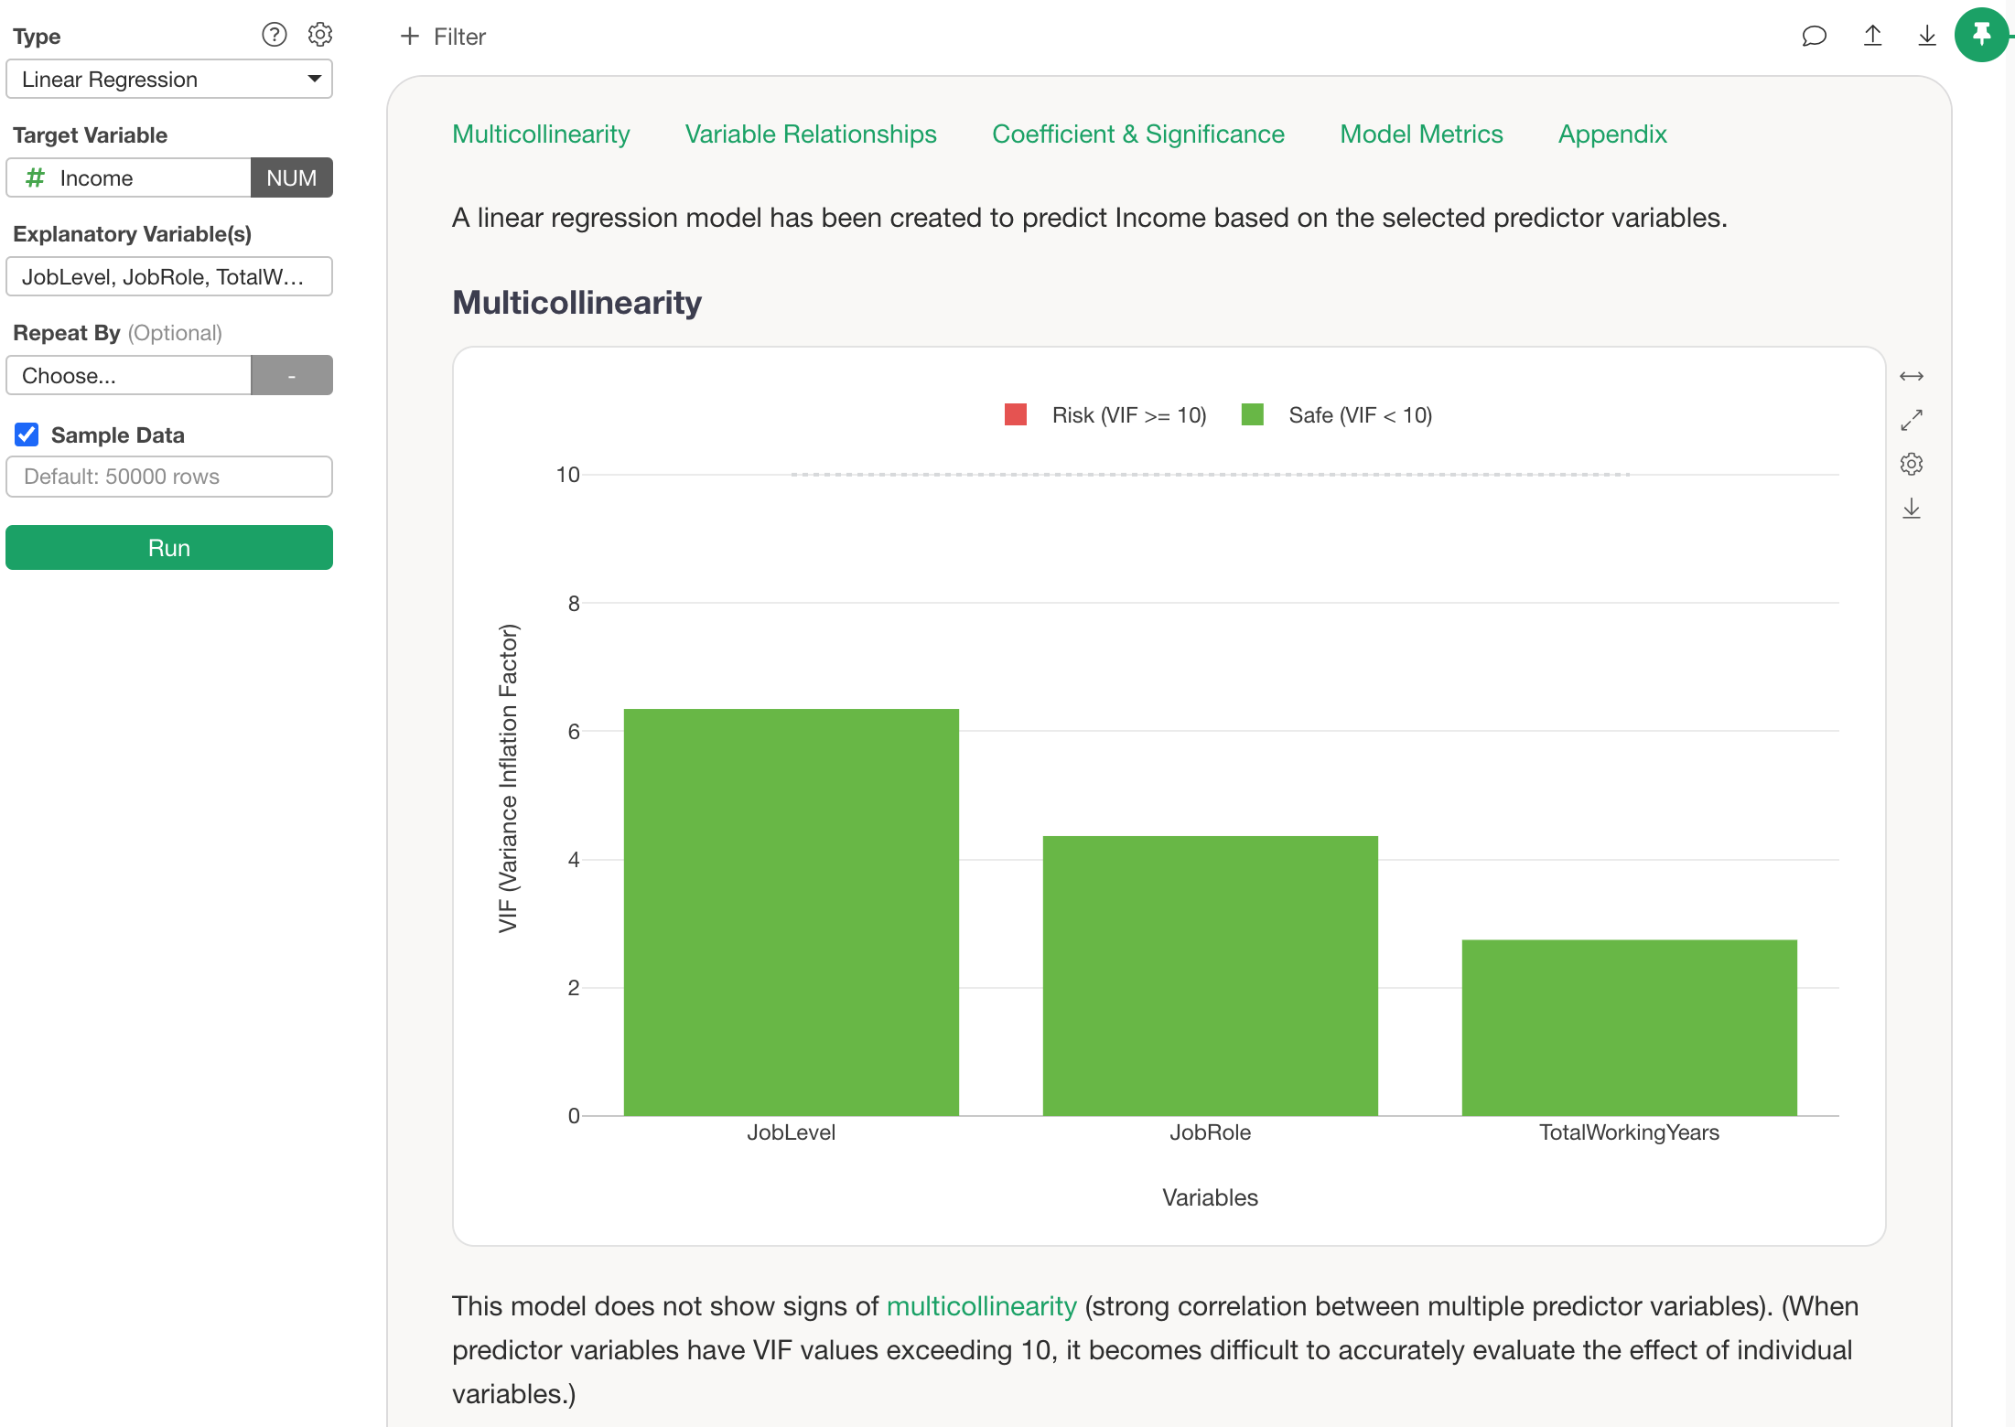
Task: Open the Repeat By Choose dropdown
Action: pyautogui.click(x=128, y=375)
